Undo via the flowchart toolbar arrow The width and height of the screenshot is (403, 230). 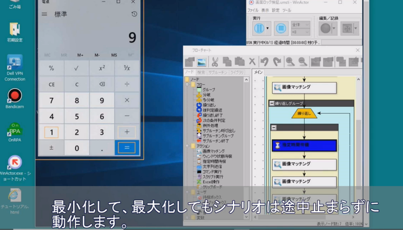point(265,62)
